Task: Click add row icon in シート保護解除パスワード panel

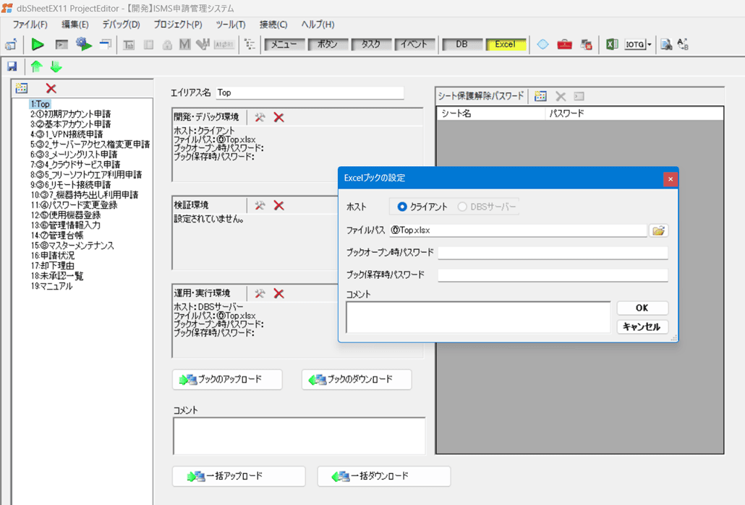Action: pyautogui.click(x=540, y=96)
